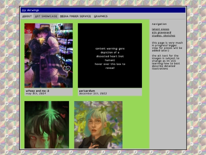Select the ART SHOWCASE tab
The height and width of the screenshot is (155, 206).
(46, 16)
